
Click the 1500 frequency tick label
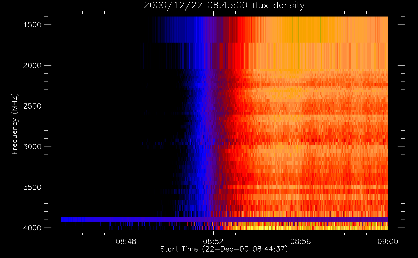tap(32, 25)
